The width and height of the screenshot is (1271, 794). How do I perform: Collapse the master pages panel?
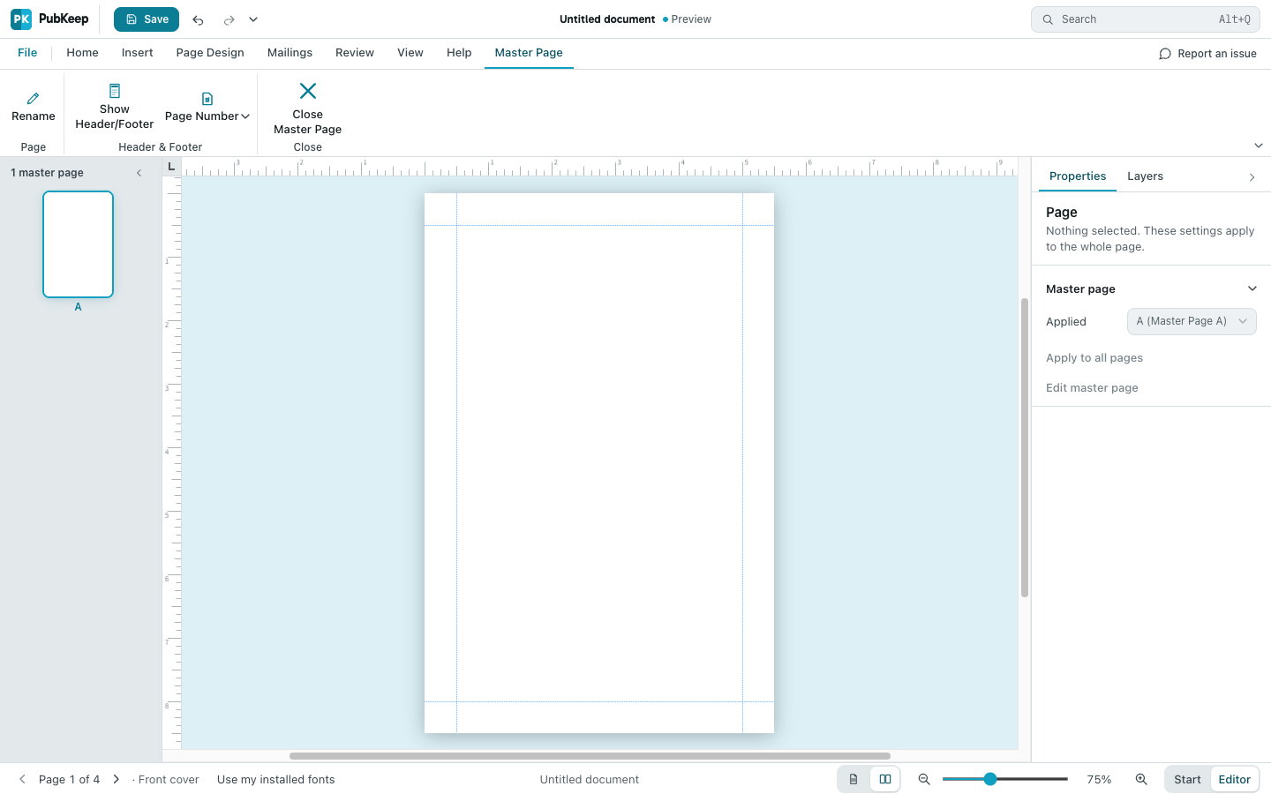pyautogui.click(x=139, y=173)
